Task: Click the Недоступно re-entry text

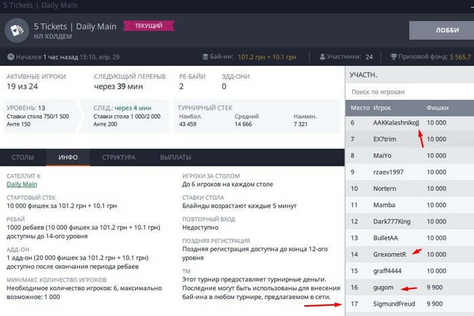Action: 200,227
